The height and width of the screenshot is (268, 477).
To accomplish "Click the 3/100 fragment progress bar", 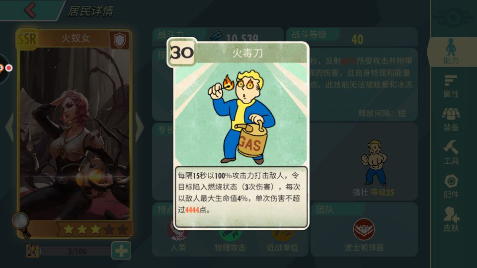I will click(x=76, y=251).
